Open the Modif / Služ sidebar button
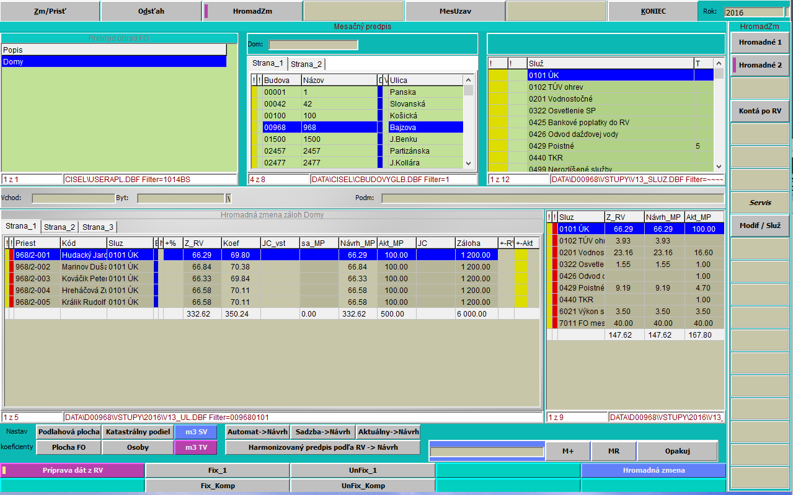Viewport: 793px width, 495px height. pyautogui.click(x=760, y=226)
